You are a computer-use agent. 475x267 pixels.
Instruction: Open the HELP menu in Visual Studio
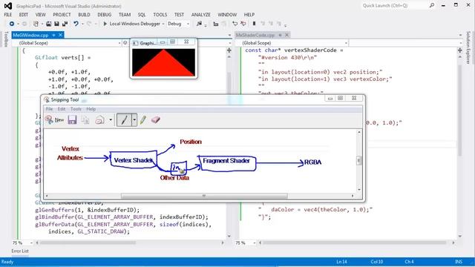point(249,15)
